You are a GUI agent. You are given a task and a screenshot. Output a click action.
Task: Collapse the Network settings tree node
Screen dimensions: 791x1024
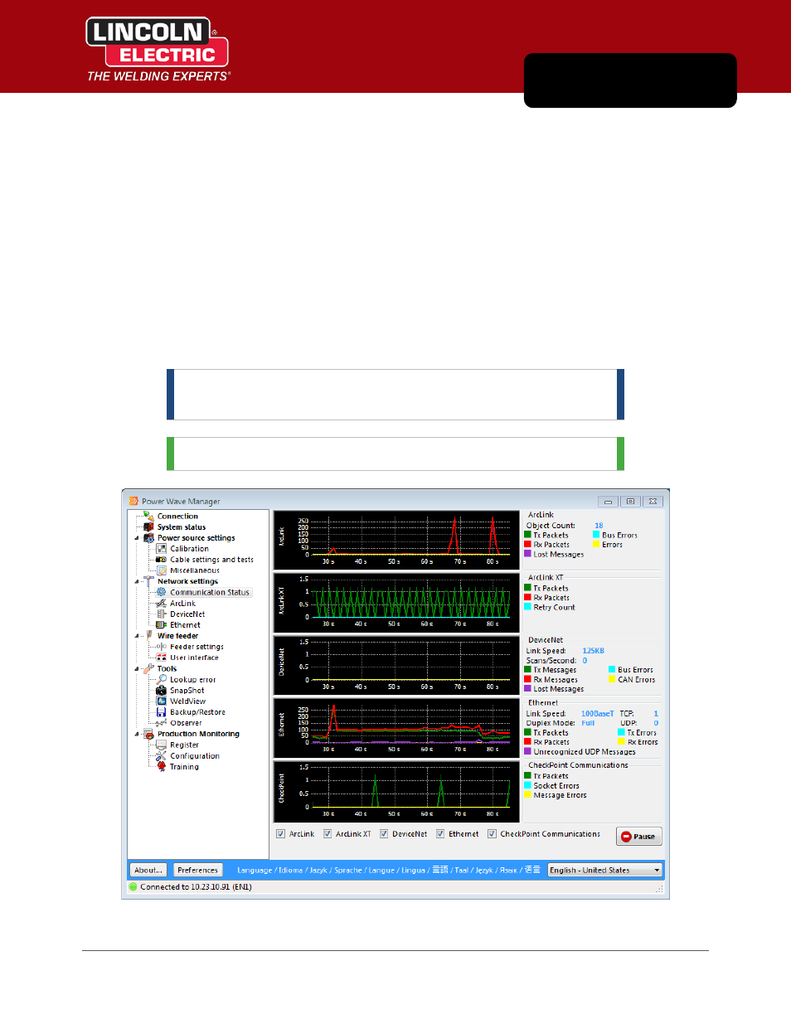coord(137,582)
